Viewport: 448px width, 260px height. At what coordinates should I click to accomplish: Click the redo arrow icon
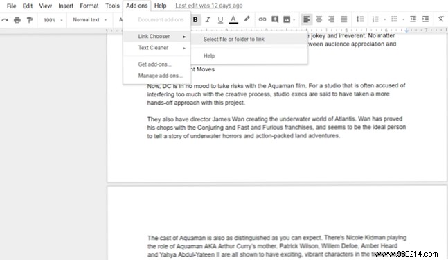pyautogui.click(x=5, y=19)
